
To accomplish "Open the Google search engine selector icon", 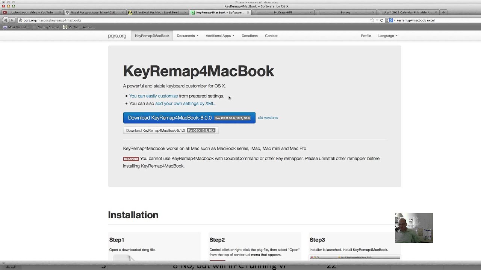I will coord(392,20).
